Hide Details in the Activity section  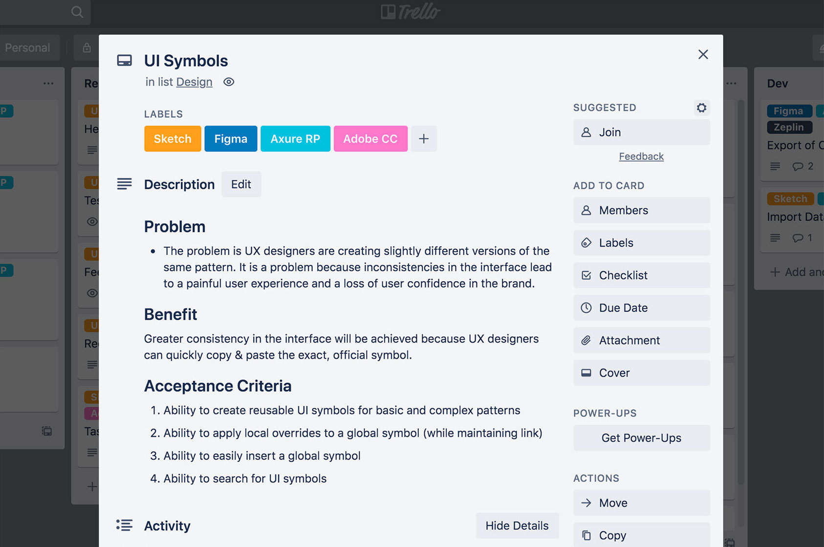coord(517,525)
